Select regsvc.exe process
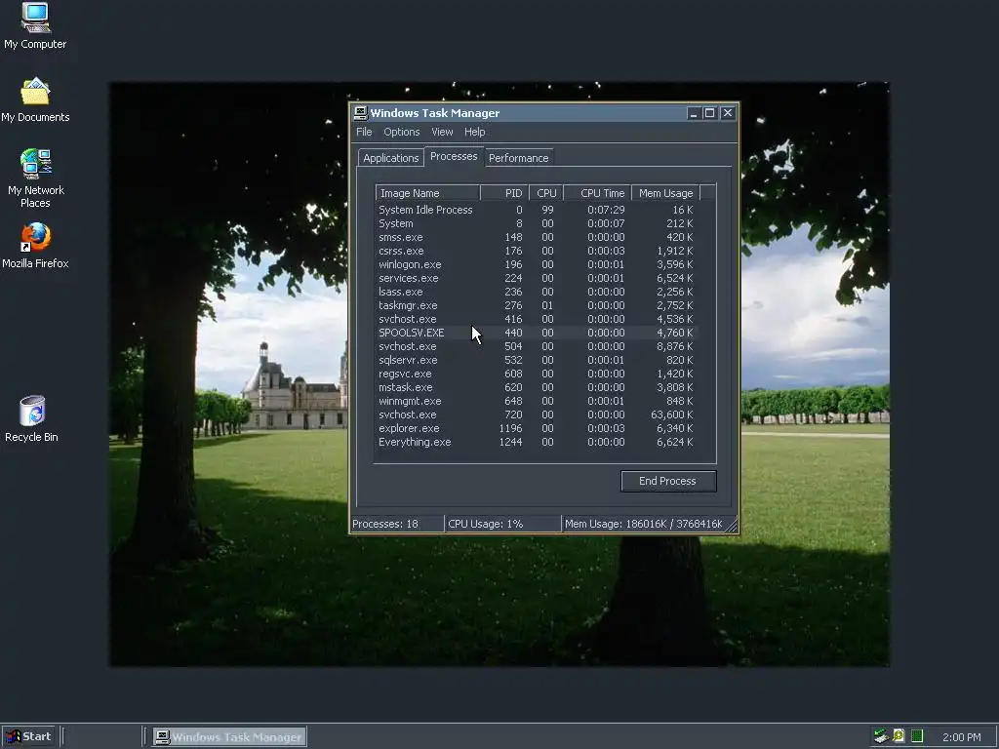The height and width of the screenshot is (749, 999). [536, 374]
